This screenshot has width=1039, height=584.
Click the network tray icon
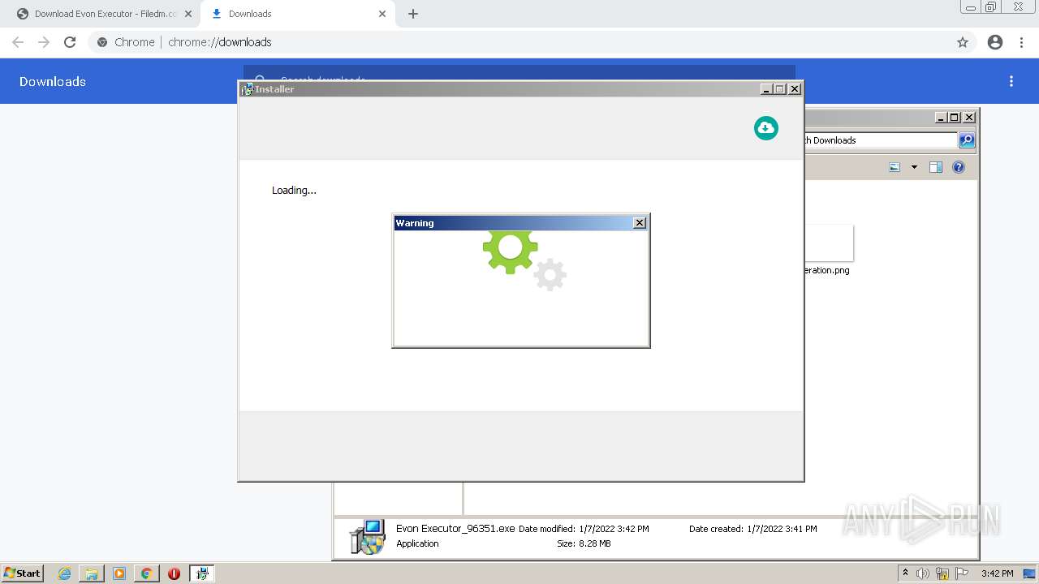(x=942, y=573)
